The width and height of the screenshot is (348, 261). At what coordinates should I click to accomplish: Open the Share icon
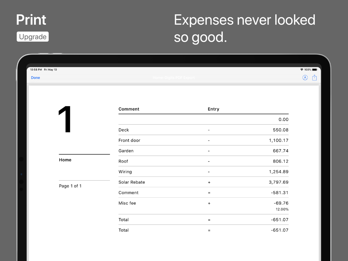coord(315,78)
